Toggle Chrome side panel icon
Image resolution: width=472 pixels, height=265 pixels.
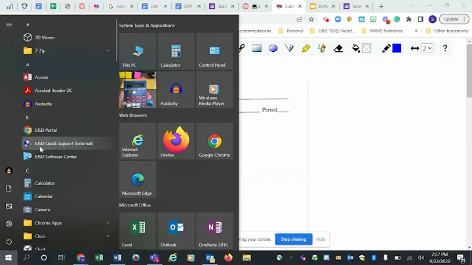420,19
